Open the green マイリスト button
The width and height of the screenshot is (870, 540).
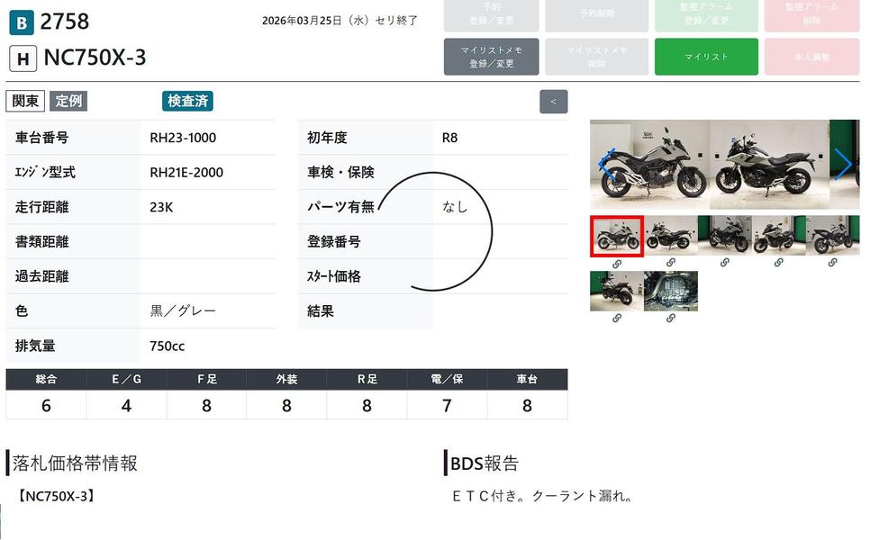(x=706, y=57)
